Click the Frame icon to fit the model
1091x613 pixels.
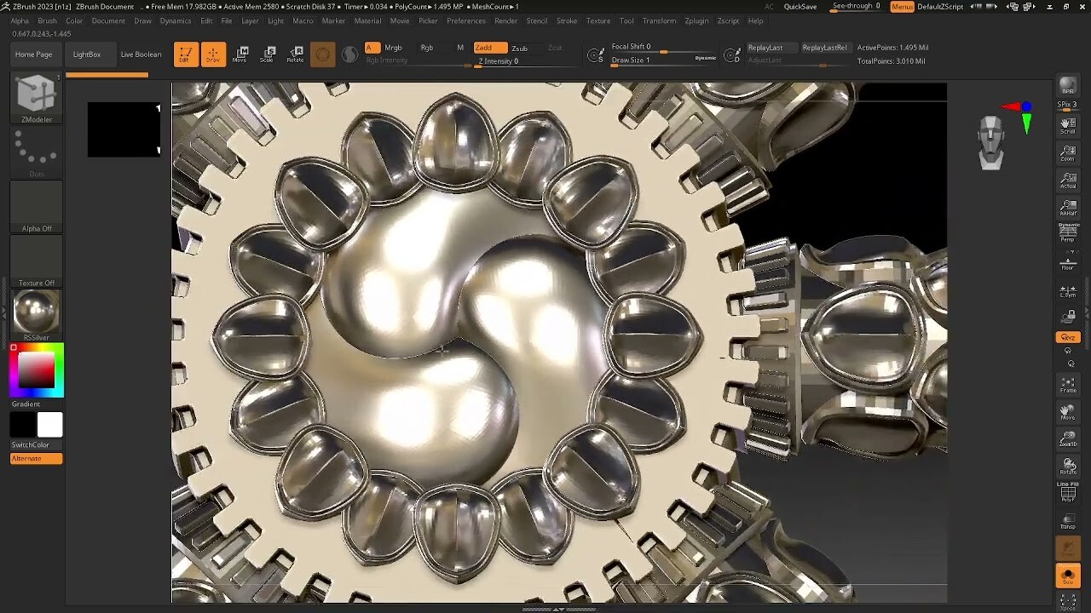pyautogui.click(x=1068, y=384)
